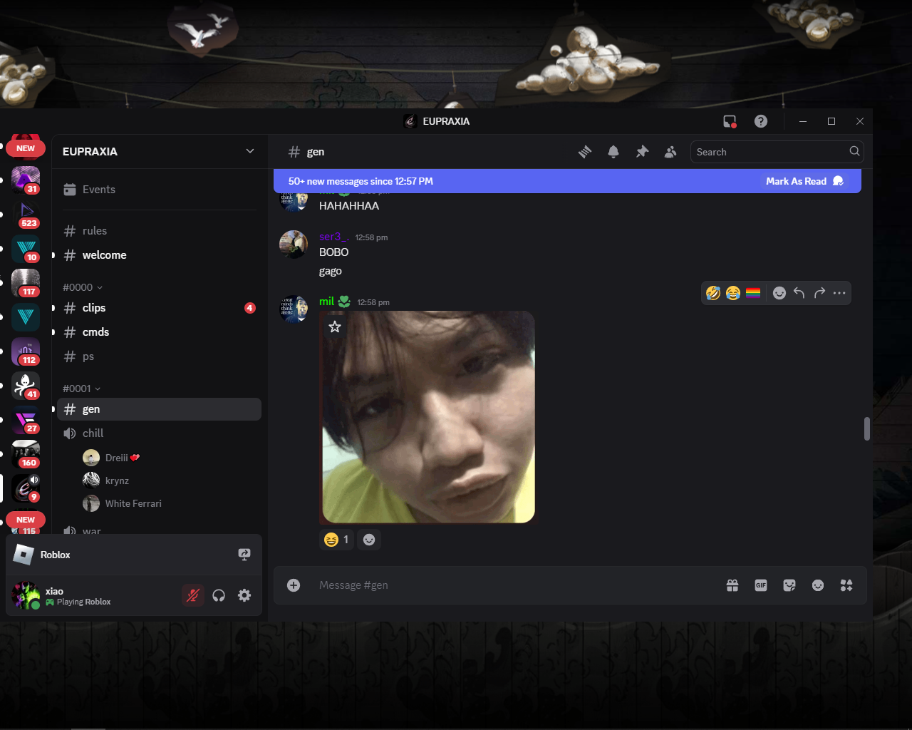The height and width of the screenshot is (730, 912).
Task: Click user krynz in chill voice channel
Action: click(170, 480)
